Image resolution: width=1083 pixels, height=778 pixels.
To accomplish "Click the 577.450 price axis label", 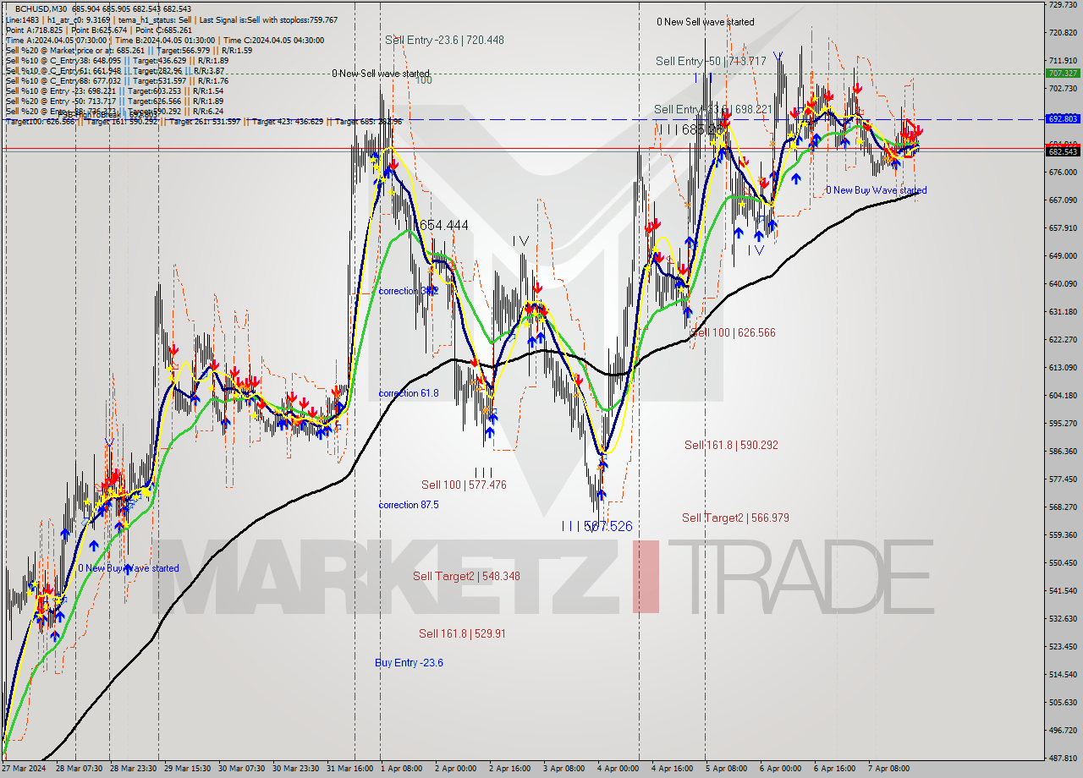I will tap(1063, 479).
